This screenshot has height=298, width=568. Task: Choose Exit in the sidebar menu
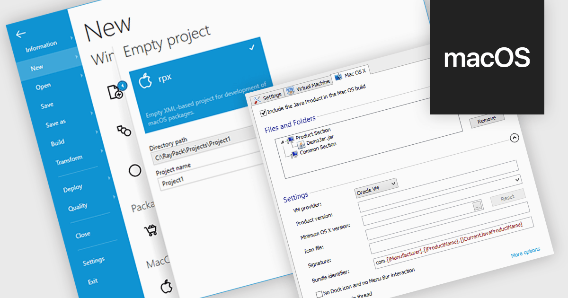pos(93,281)
